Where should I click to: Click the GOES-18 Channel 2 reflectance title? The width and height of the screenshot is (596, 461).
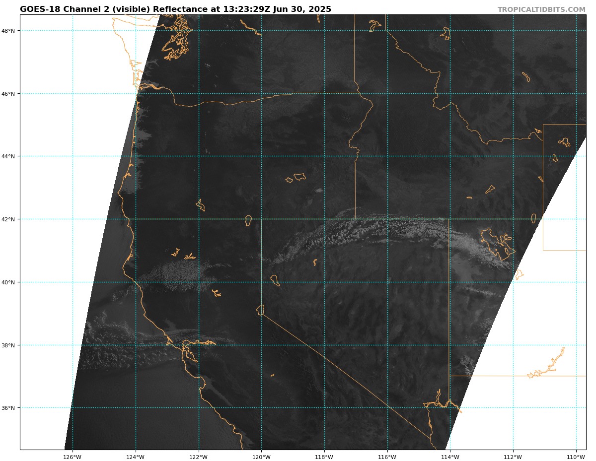click(x=175, y=9)
